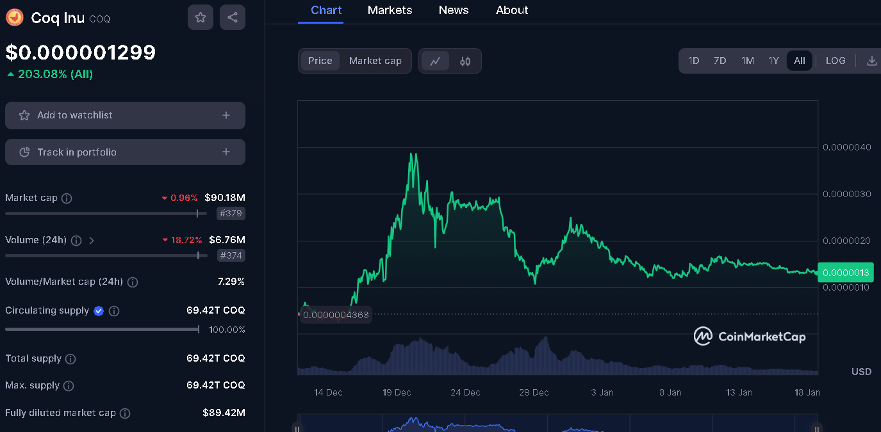The width and height of the screenshot is (881, 432).
Task: Click the Fully diluted market cap info icon
Action: pos(126,413)
